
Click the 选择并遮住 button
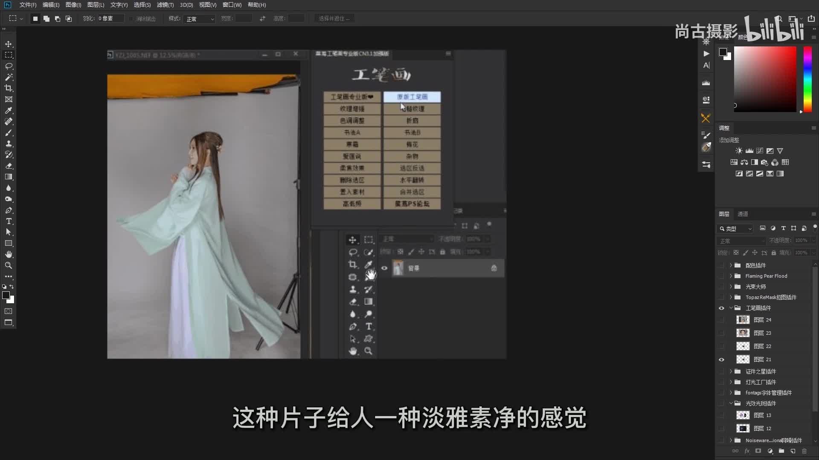[x=334, y=19]
